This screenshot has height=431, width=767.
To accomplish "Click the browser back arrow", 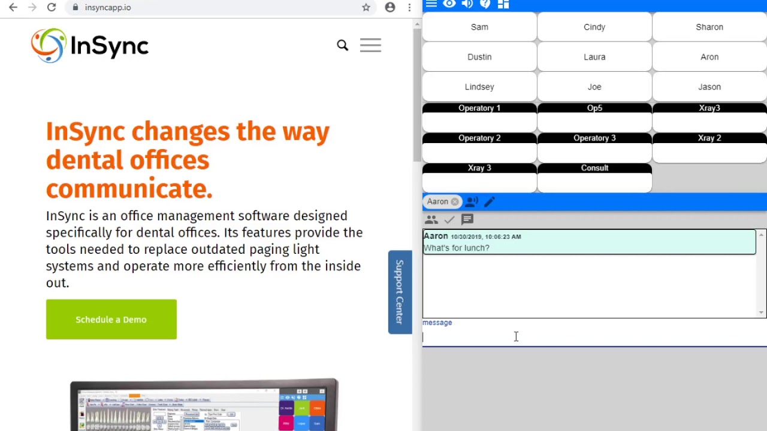I will coord(13,7).
